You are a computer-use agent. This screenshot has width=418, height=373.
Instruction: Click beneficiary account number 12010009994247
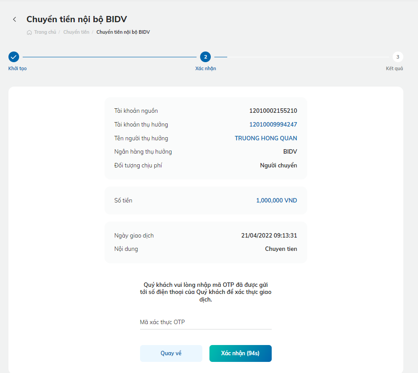point(273,124)
